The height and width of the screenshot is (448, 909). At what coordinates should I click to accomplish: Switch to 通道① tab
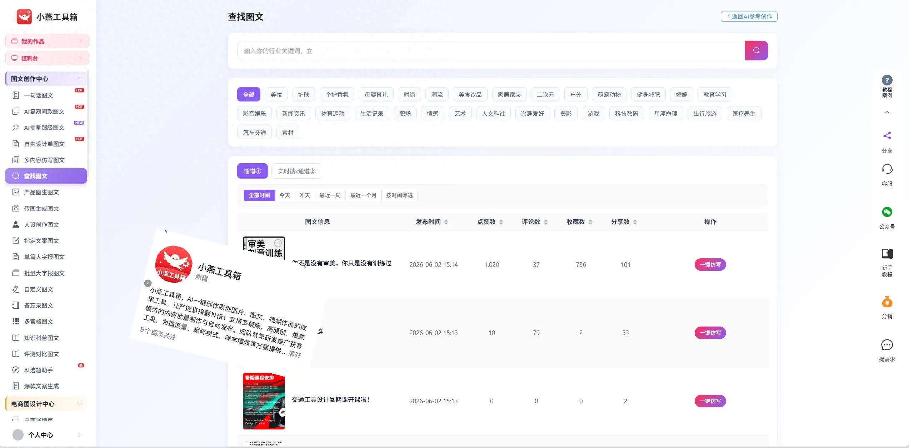tap(252, 171)
